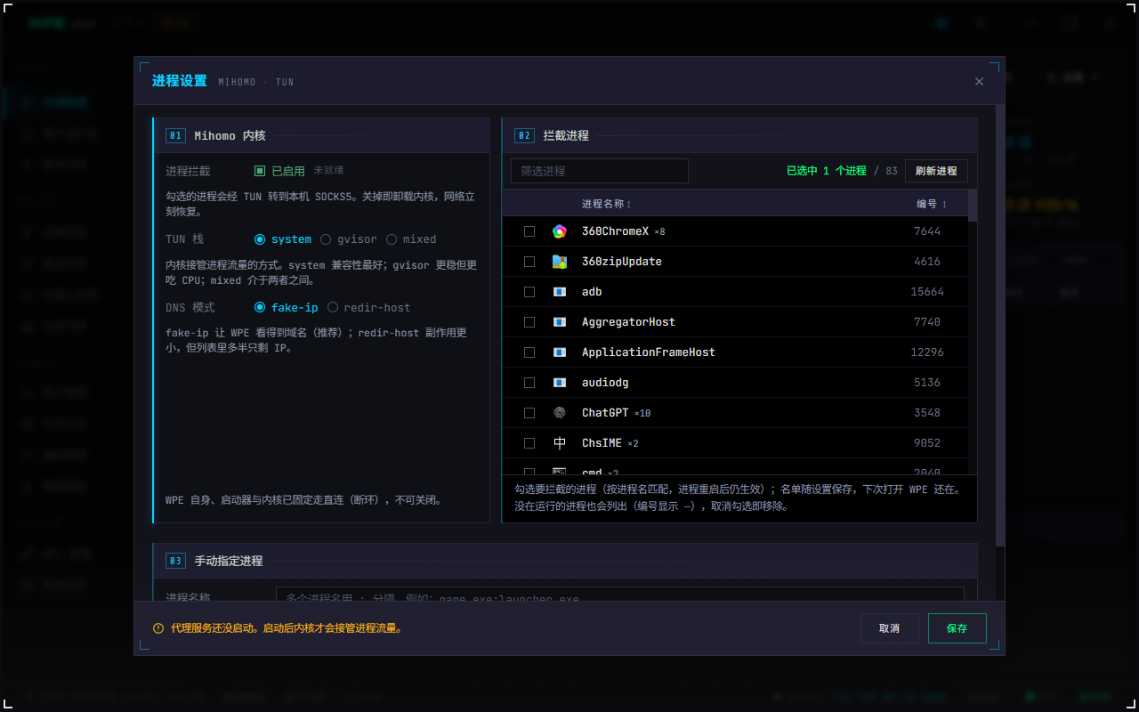Click the ApplicationFrameHost process icon

point(560,352)
